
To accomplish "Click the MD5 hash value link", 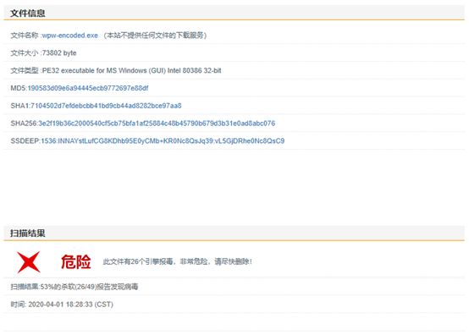I will (88, 88).
